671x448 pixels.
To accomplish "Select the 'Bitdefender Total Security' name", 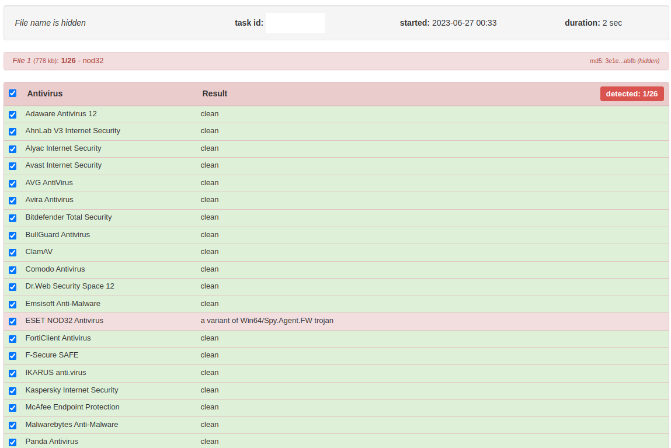I will pos(68,217).
